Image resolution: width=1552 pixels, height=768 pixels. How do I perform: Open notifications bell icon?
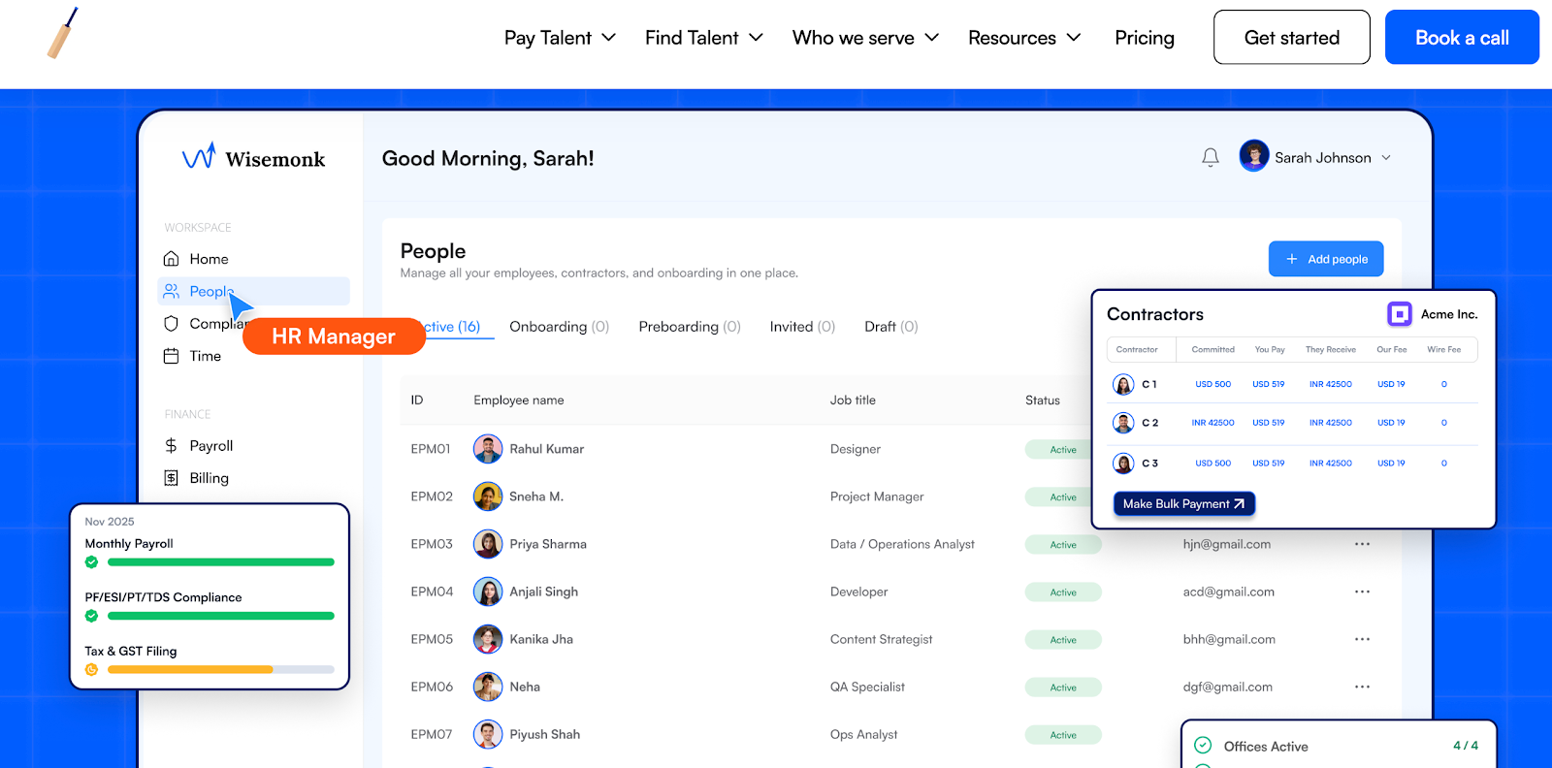click(1211, 157)
